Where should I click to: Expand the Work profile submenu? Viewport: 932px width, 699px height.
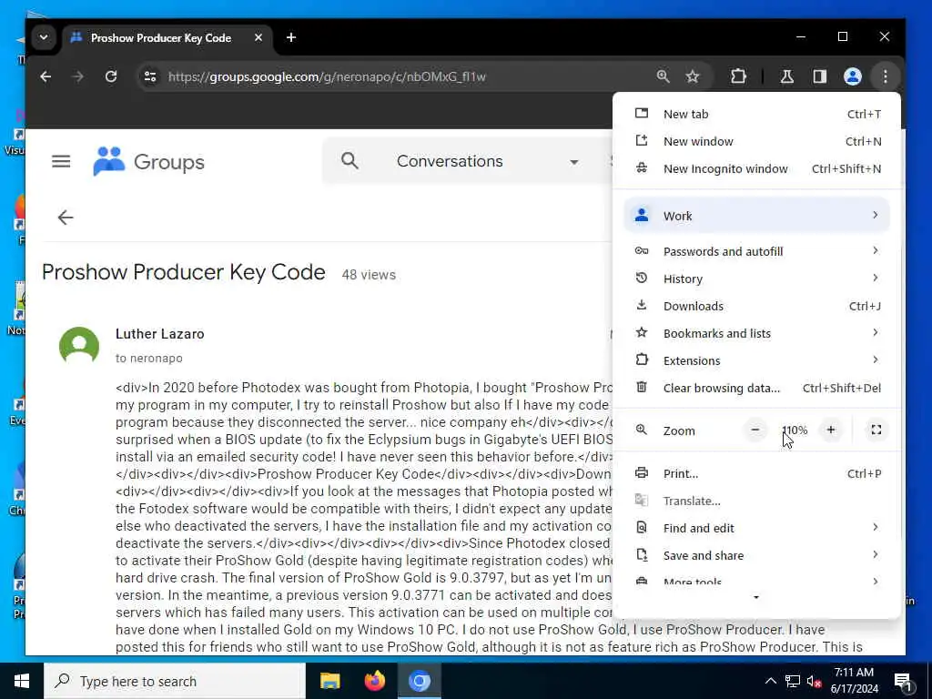[x=756, y=215]
